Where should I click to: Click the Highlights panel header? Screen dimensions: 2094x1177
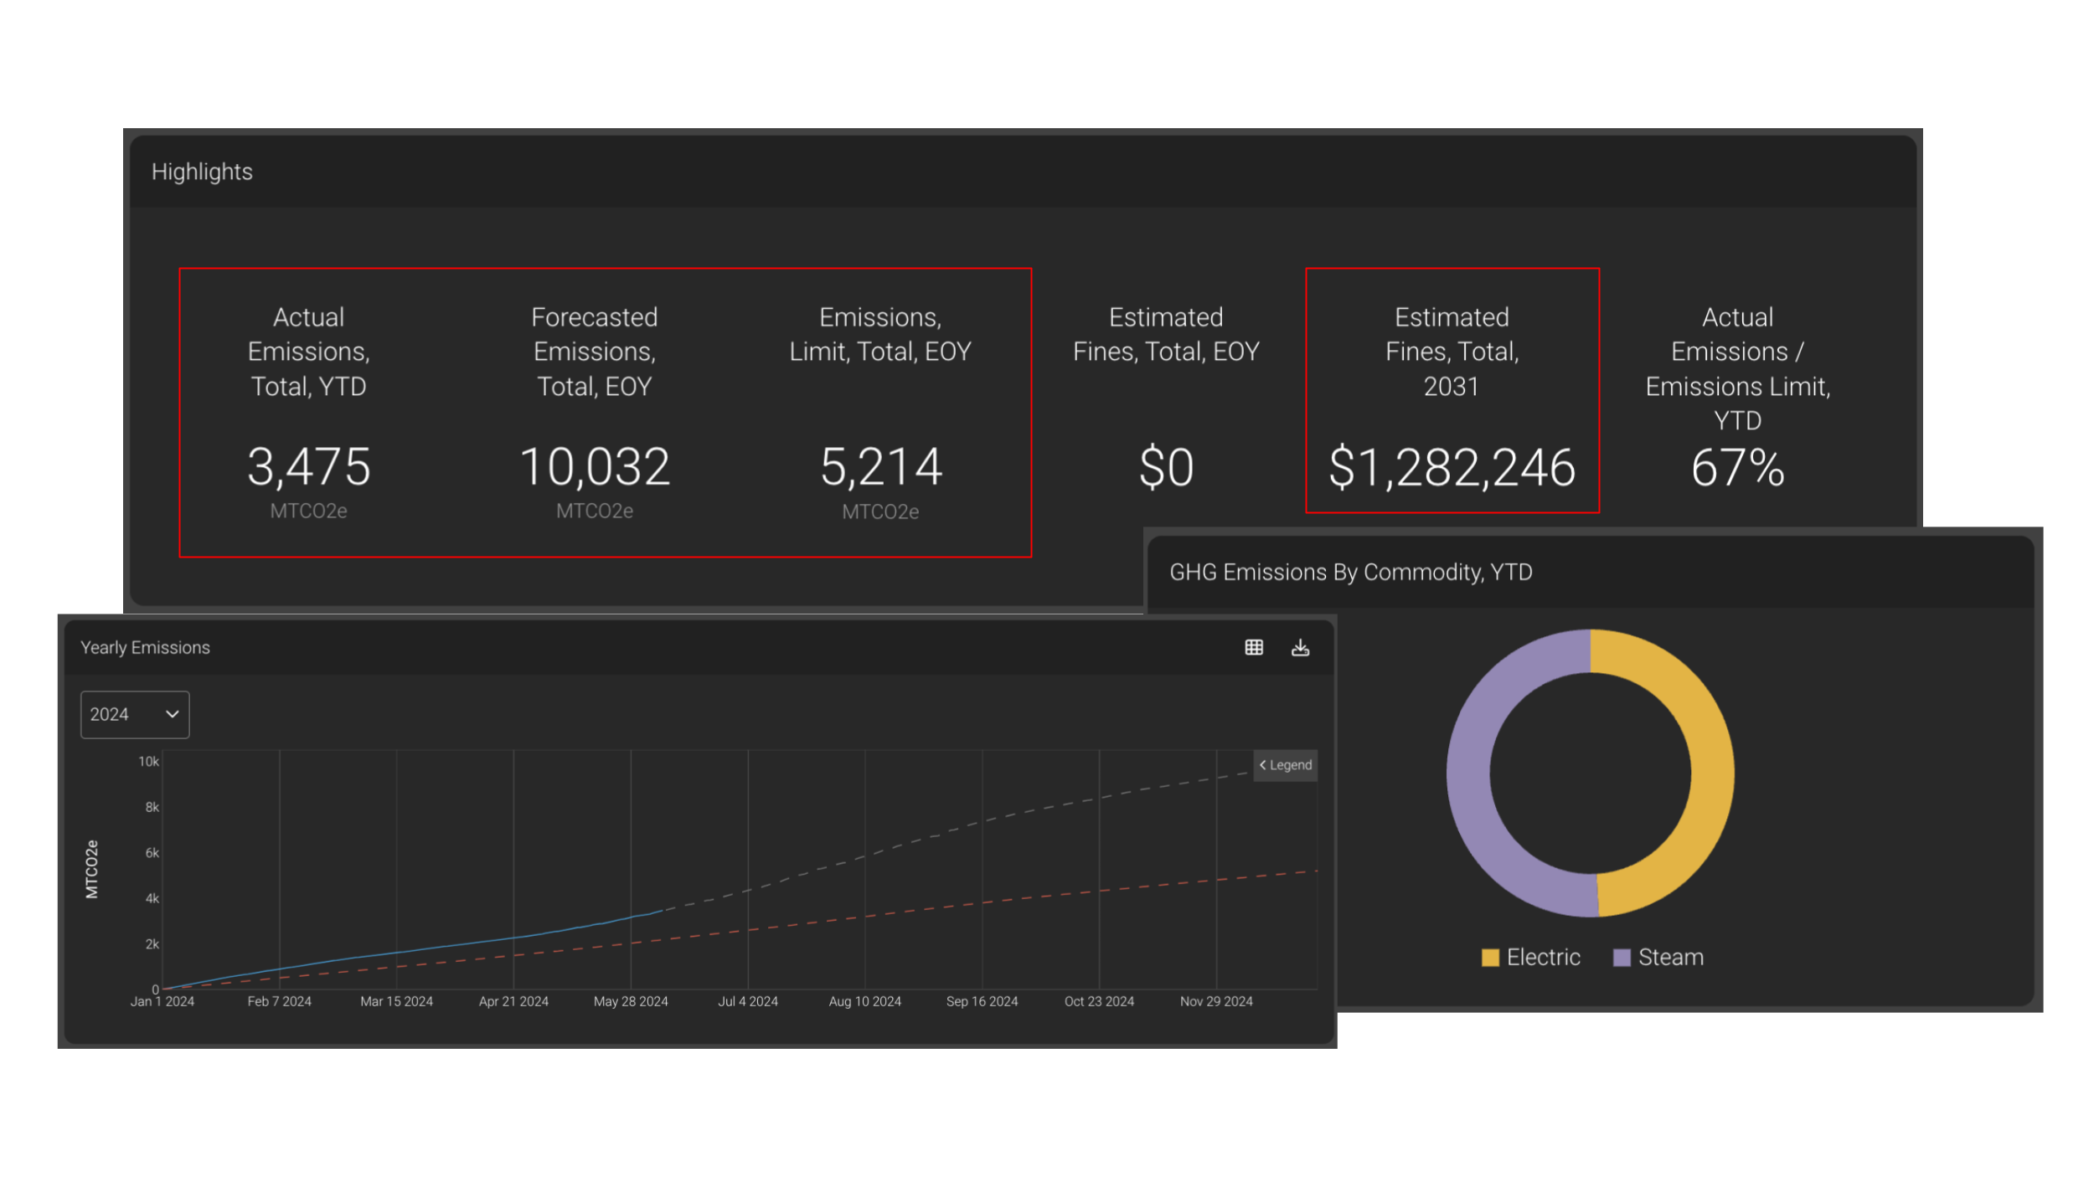point(202,172)
